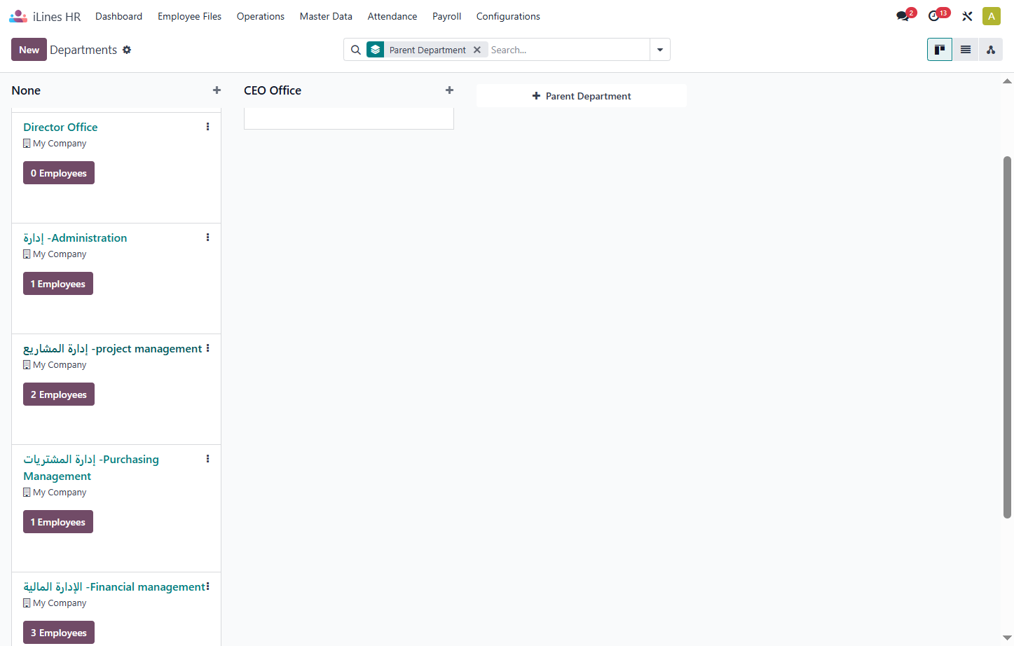
Task: Switch to Hierarchy view
Action: pyautogui.click(x=991, y=50)
